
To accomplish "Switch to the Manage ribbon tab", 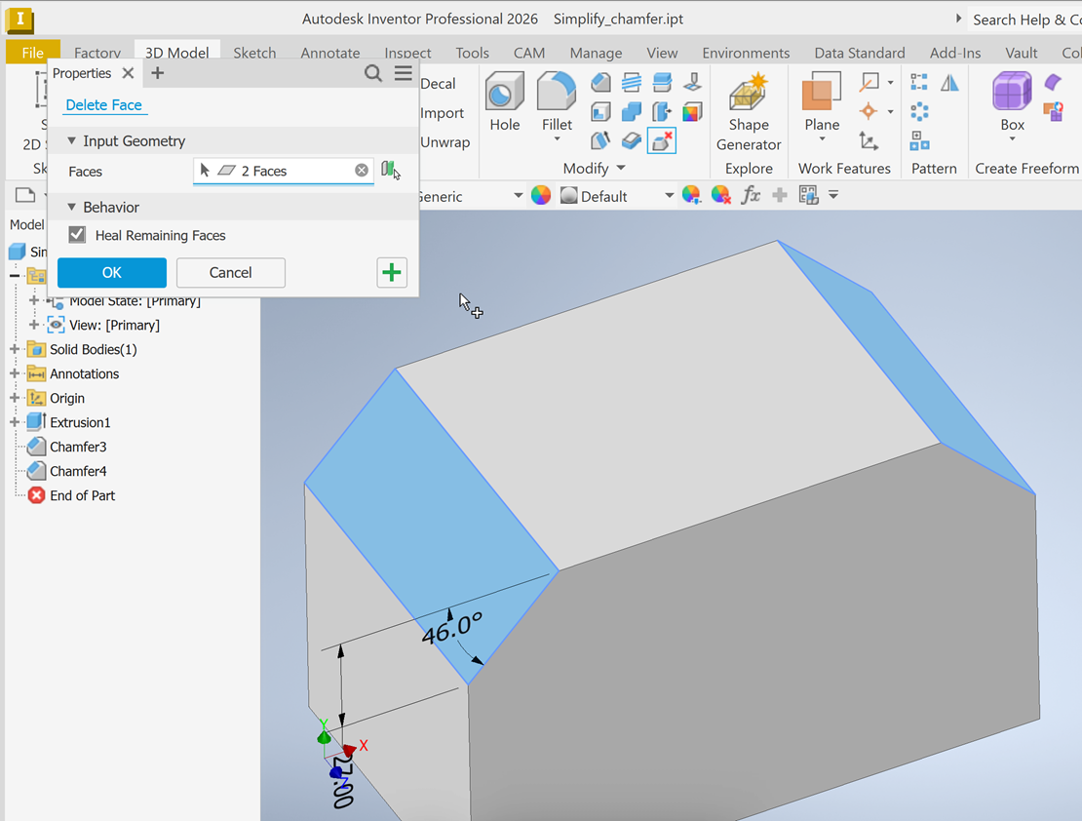I will (596, 53).
